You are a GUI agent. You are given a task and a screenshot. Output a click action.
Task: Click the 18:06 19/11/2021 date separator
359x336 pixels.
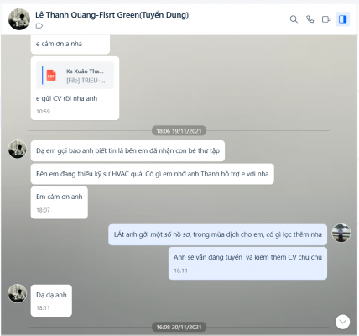pos(179,131)
